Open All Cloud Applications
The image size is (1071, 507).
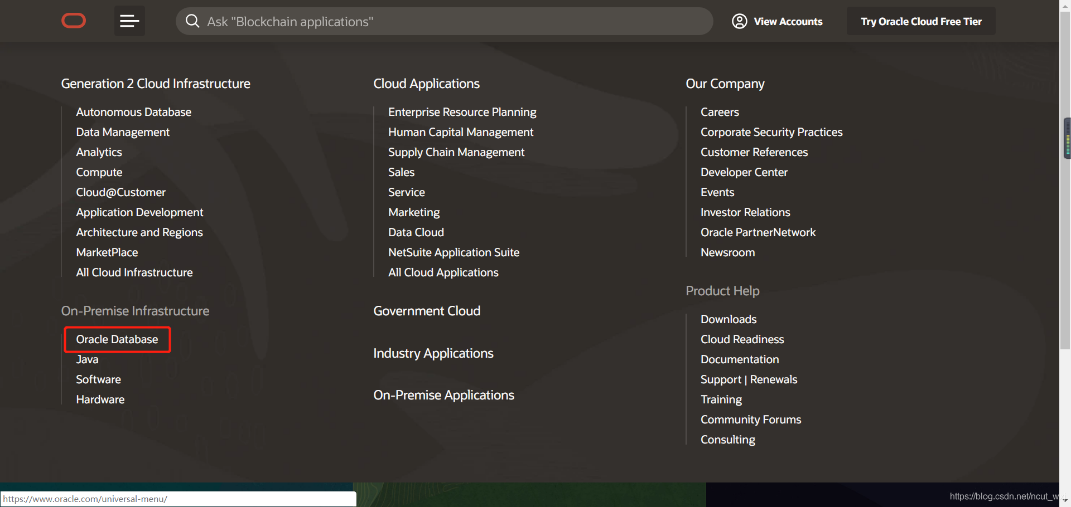[443, 272]
